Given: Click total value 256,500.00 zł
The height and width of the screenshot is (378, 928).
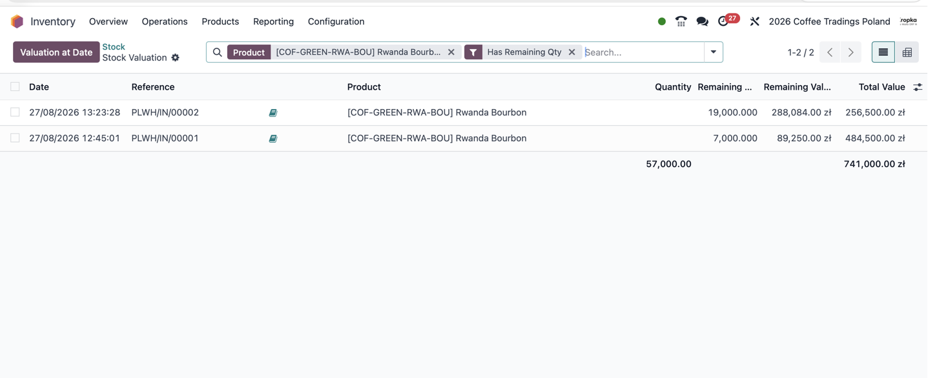Looking at the screenshot, I should point(875,112).
